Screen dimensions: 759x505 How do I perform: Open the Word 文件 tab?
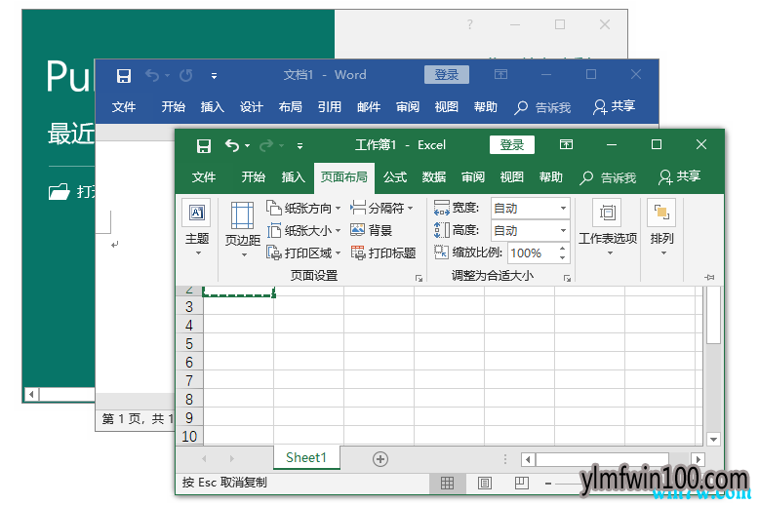[124, 107]
